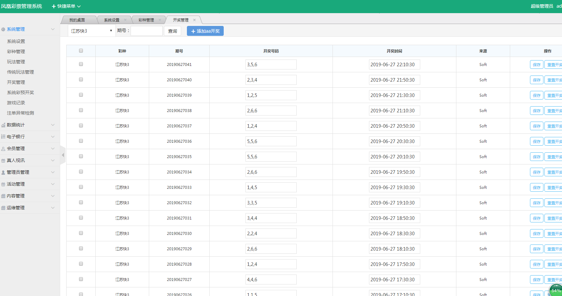The width and height of the screenshot is (562, 296).
Task: Click the 添加aa开奖 button
Action: pyautogui.click(x=205, y=31)
